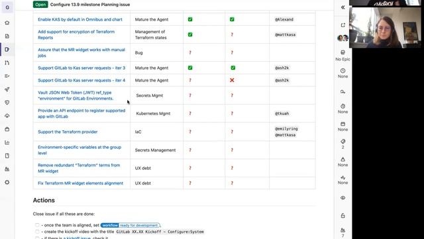Screen dimensions: 424x239
Task: Open Remove redundant Terraform terms link
Action: click(79, 168)
